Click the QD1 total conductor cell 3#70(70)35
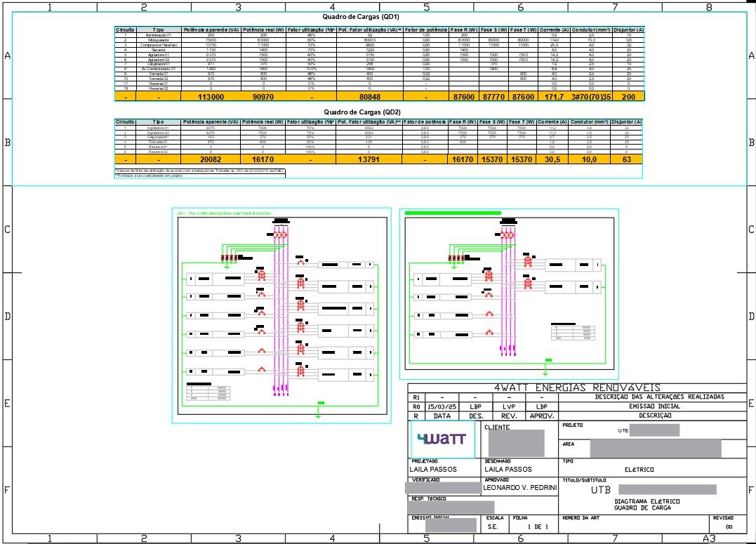 (x=591, y=97)
